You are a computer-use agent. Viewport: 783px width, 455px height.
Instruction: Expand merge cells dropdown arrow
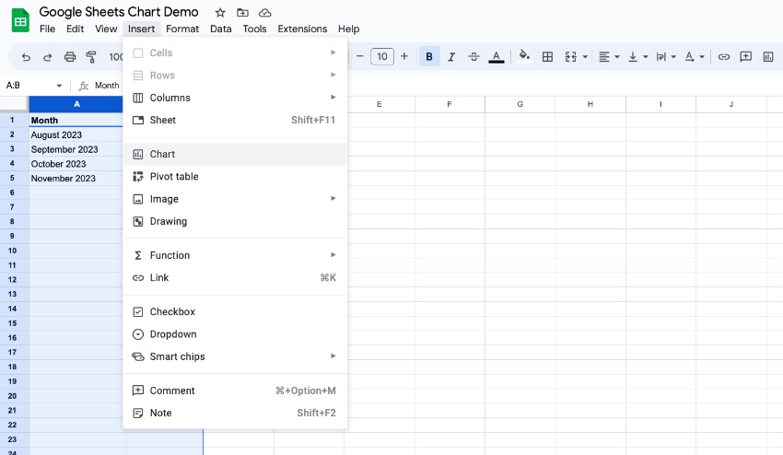click(585, 57)
